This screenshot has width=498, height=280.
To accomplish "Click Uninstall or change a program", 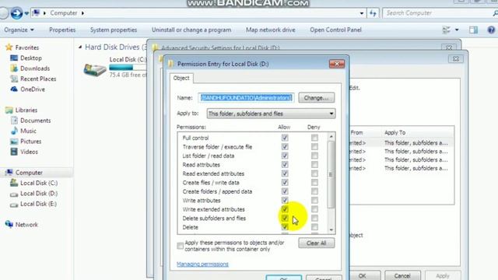I will coord(191,30).
